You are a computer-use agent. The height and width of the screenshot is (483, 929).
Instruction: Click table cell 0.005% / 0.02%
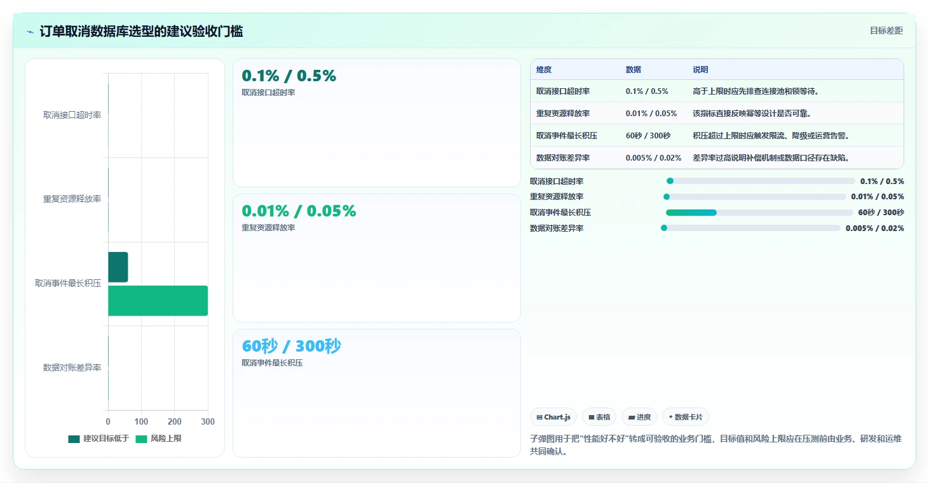(x=654, y=157)
